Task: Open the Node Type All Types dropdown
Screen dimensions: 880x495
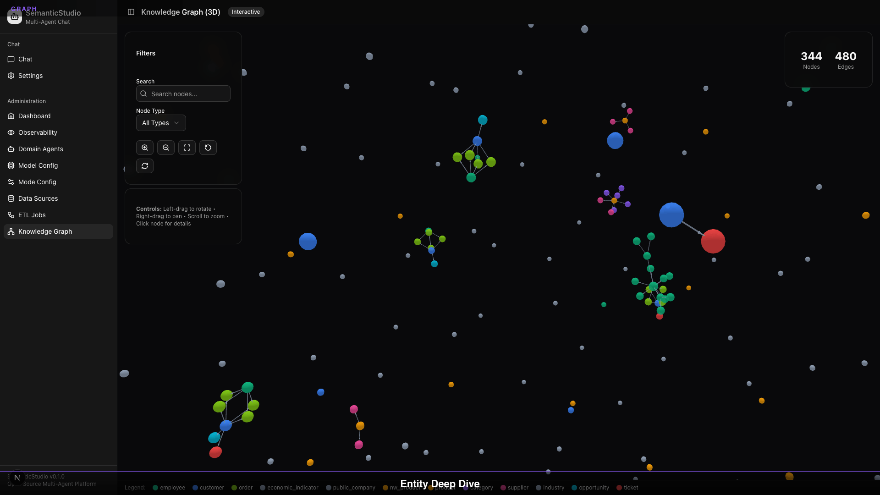Action: pos(160,123)
